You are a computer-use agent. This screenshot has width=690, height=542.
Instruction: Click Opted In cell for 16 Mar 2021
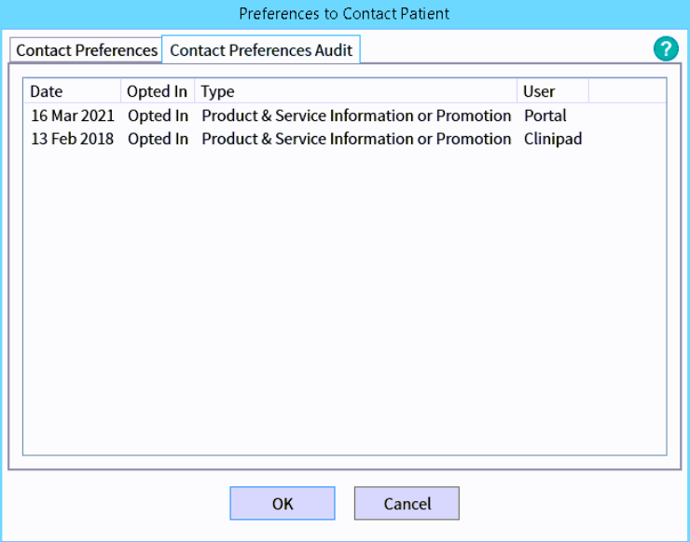point(158,116)
